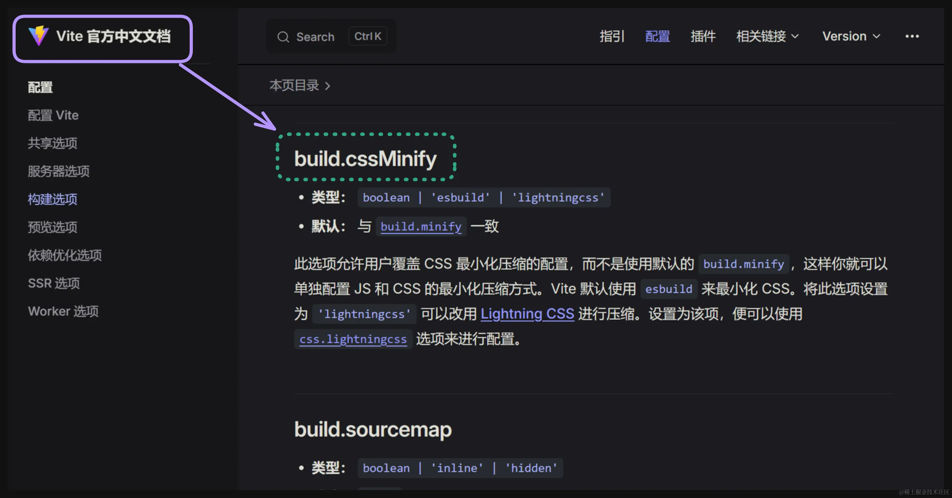Open the 插件 menu item
This screenshot has height=498, width=952.
[703, 36]
